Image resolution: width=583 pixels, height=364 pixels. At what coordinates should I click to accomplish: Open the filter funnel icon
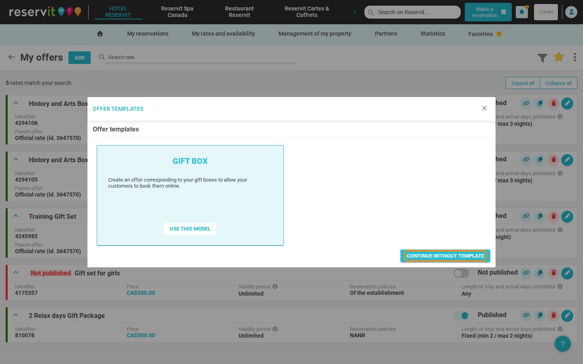pos(543,58)
